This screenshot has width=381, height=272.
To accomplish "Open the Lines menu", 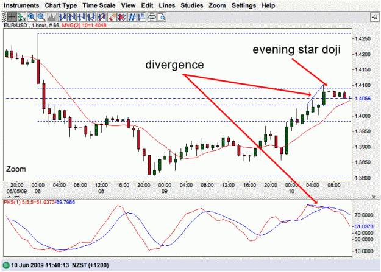I will [x=167, y=5].
